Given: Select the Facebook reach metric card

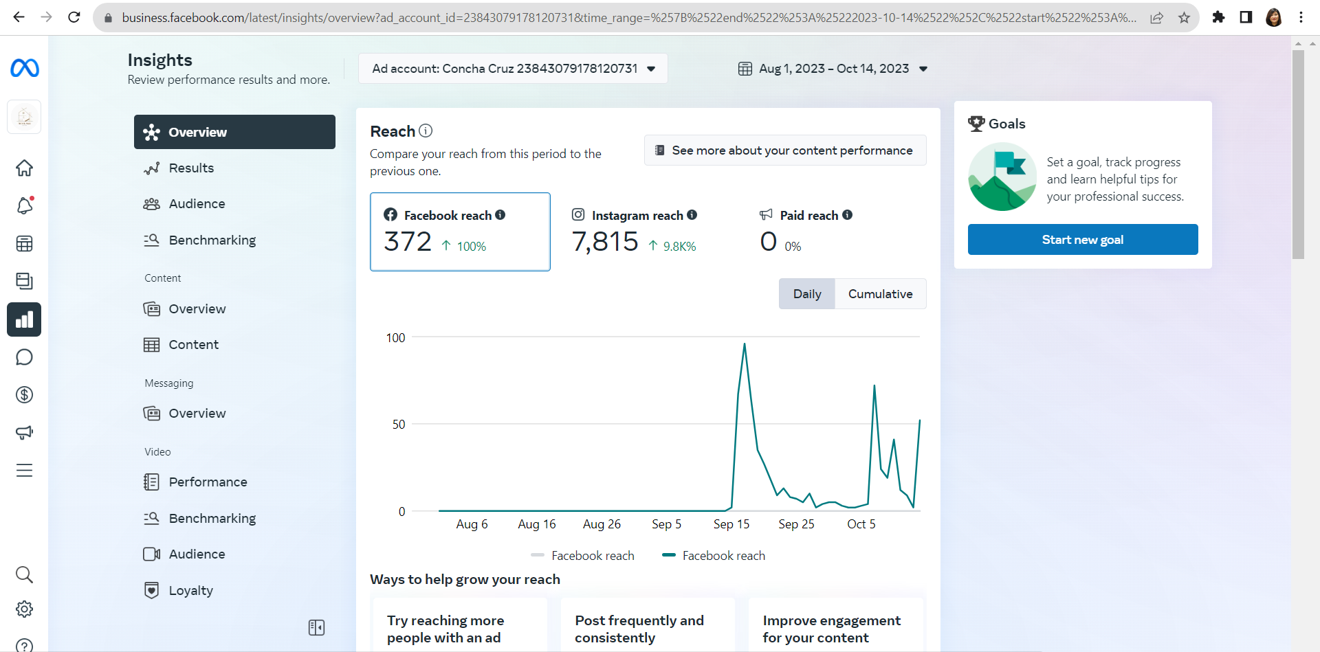Looking at the screenshot, I should (x=460, y=232).
